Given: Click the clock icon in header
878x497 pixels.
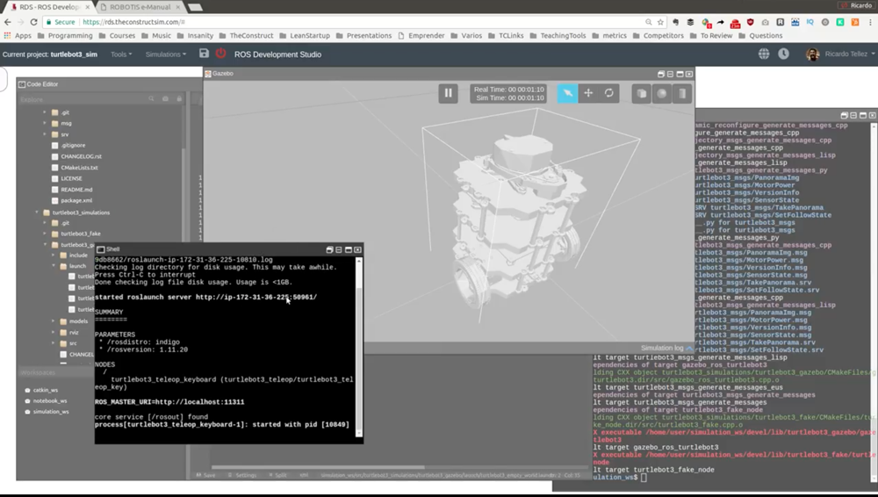Looking at the screenshot, I should [783, 54].
